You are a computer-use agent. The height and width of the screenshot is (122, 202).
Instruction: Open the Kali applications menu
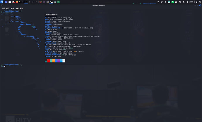point(2,2)
